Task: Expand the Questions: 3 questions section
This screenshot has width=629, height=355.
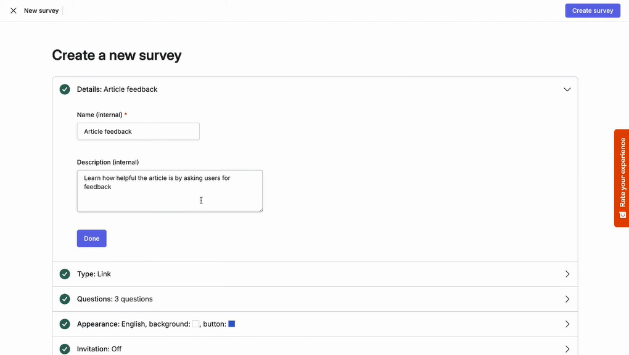Action: (567, 298)
